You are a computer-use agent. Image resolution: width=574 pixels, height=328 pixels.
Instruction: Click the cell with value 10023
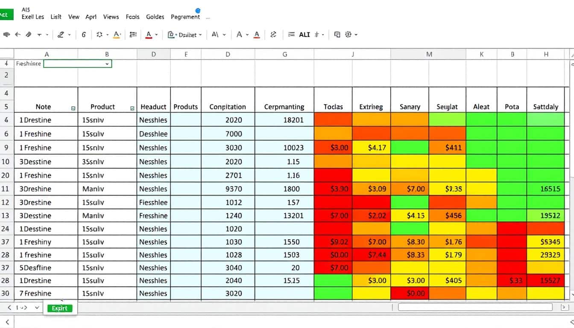[284, 148]
